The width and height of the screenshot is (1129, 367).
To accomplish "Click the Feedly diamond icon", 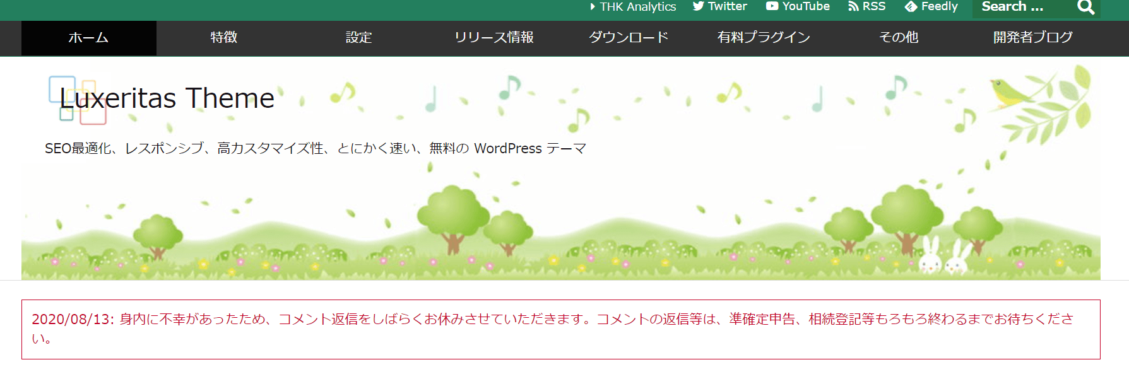I will click(911, 6).
